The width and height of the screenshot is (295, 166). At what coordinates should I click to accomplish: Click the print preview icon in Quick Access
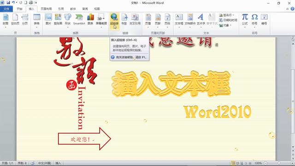[31, 3]
